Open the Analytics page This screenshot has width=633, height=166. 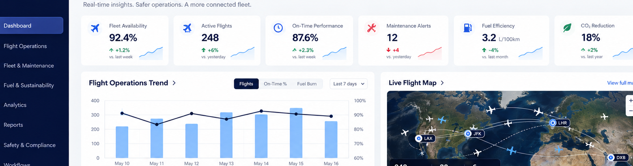(15, 105)
